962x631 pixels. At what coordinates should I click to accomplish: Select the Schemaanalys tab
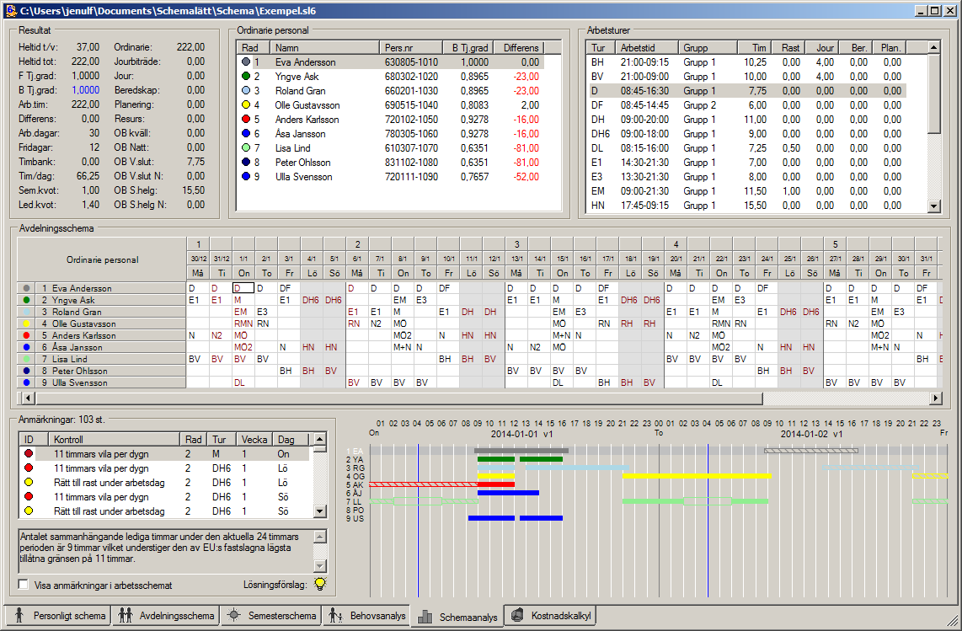tap(457, 617)
